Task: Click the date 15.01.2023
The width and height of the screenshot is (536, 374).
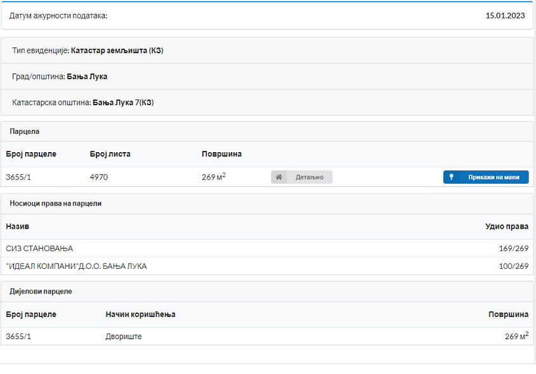Action: (x=505, y=16)
